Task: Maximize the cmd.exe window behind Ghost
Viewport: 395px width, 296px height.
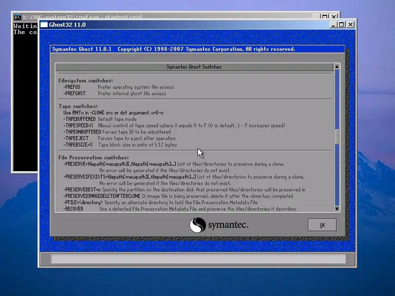Action: point(325,17)
